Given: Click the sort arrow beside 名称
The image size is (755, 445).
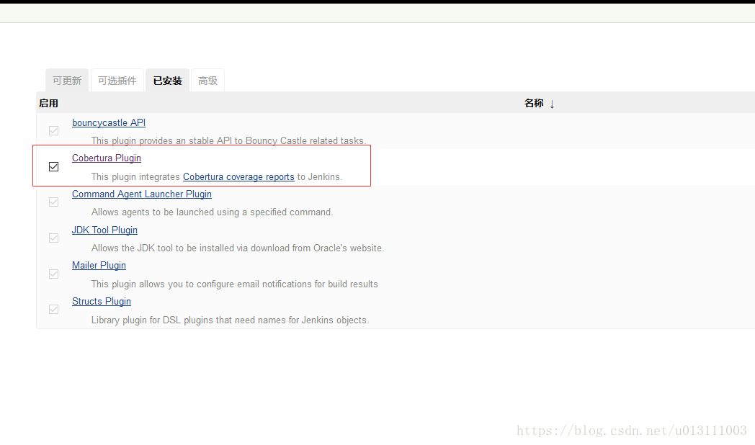Looking at the screenshot, I should click(552, 103).
